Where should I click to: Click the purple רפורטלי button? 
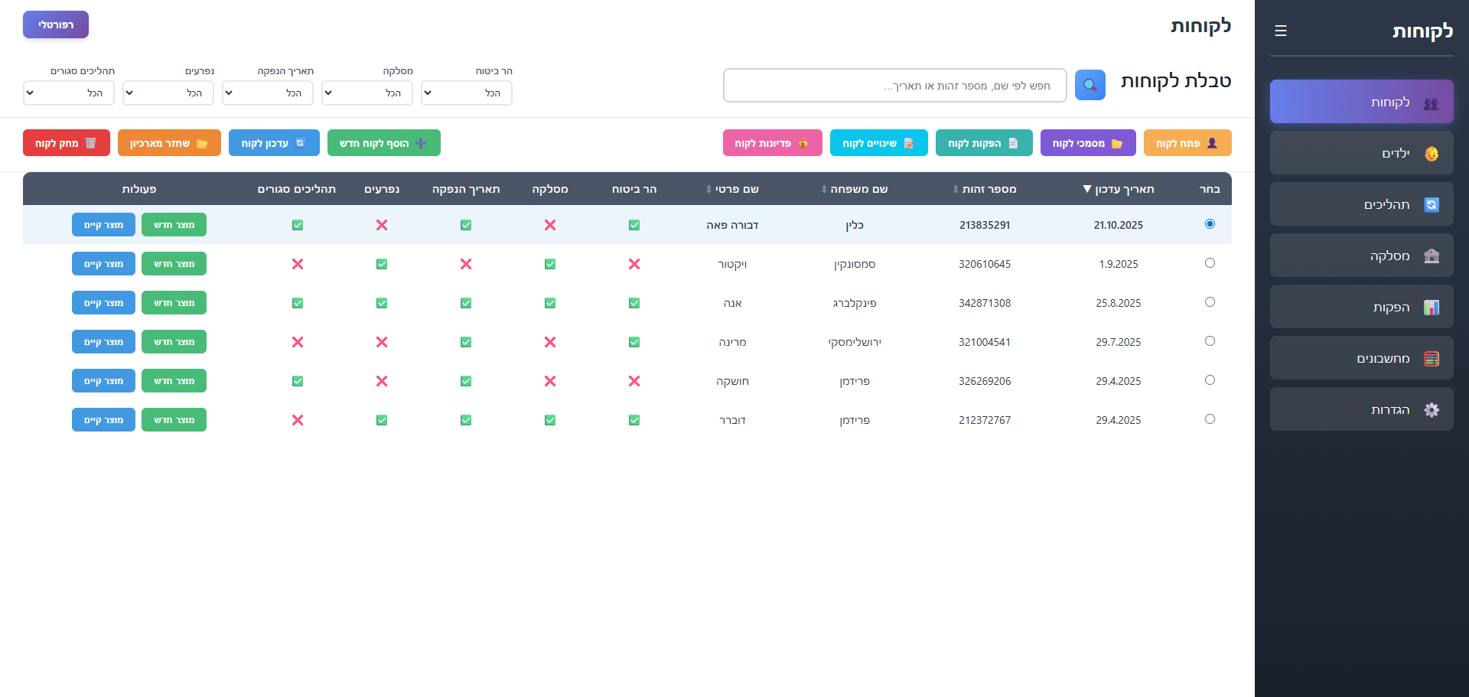click(56, 24)
